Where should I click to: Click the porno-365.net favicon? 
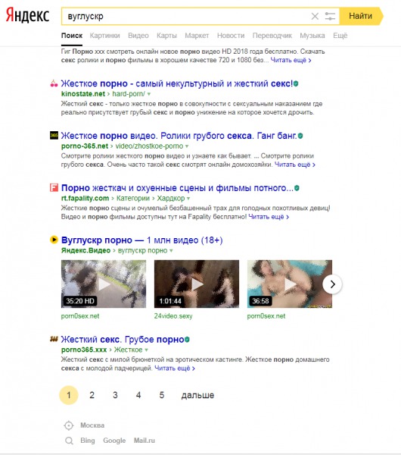(x=54, y=136)
